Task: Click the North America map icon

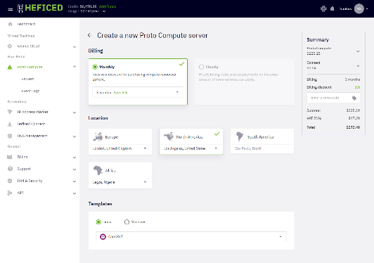Action: click(x=169, y=136)
